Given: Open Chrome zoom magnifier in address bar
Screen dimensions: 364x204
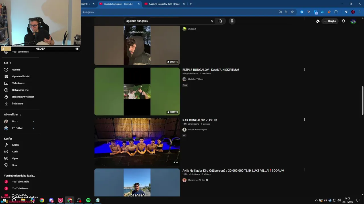Looking at the screenshot, I should coord(286,12).
